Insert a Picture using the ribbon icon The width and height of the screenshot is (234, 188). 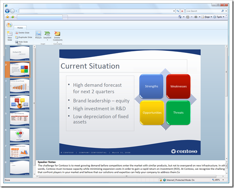[x=38, y=34]
